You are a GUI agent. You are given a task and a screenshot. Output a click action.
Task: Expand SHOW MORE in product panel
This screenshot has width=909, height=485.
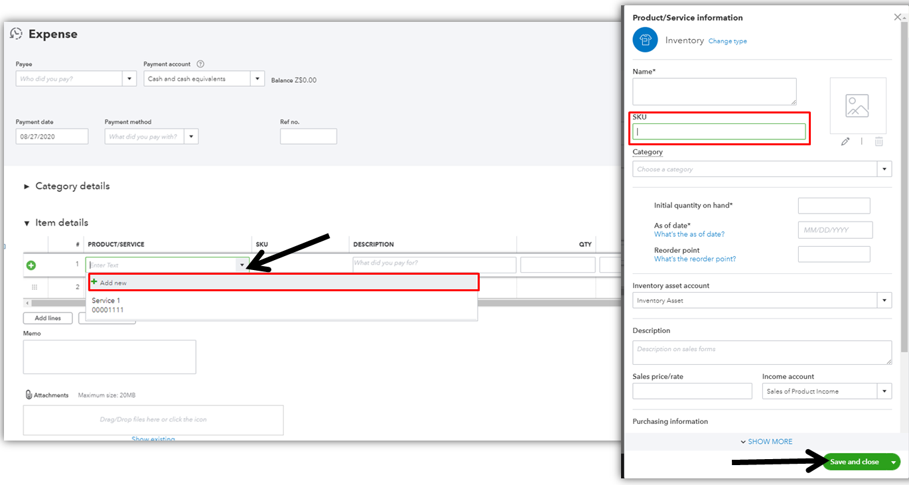coord(766,442)
